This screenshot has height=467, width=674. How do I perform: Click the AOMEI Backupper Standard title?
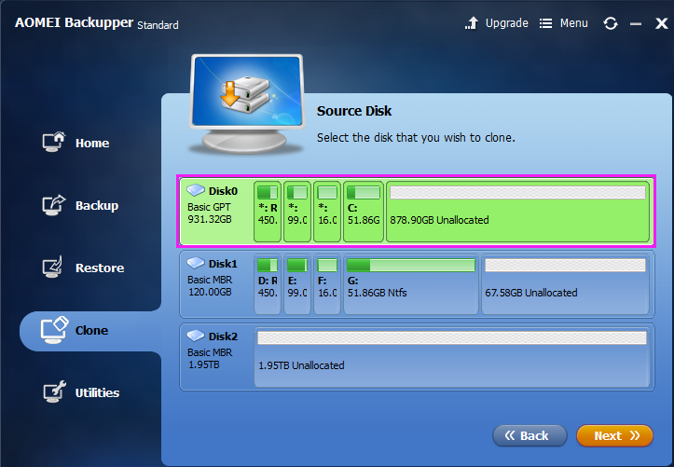click(97, 22)
